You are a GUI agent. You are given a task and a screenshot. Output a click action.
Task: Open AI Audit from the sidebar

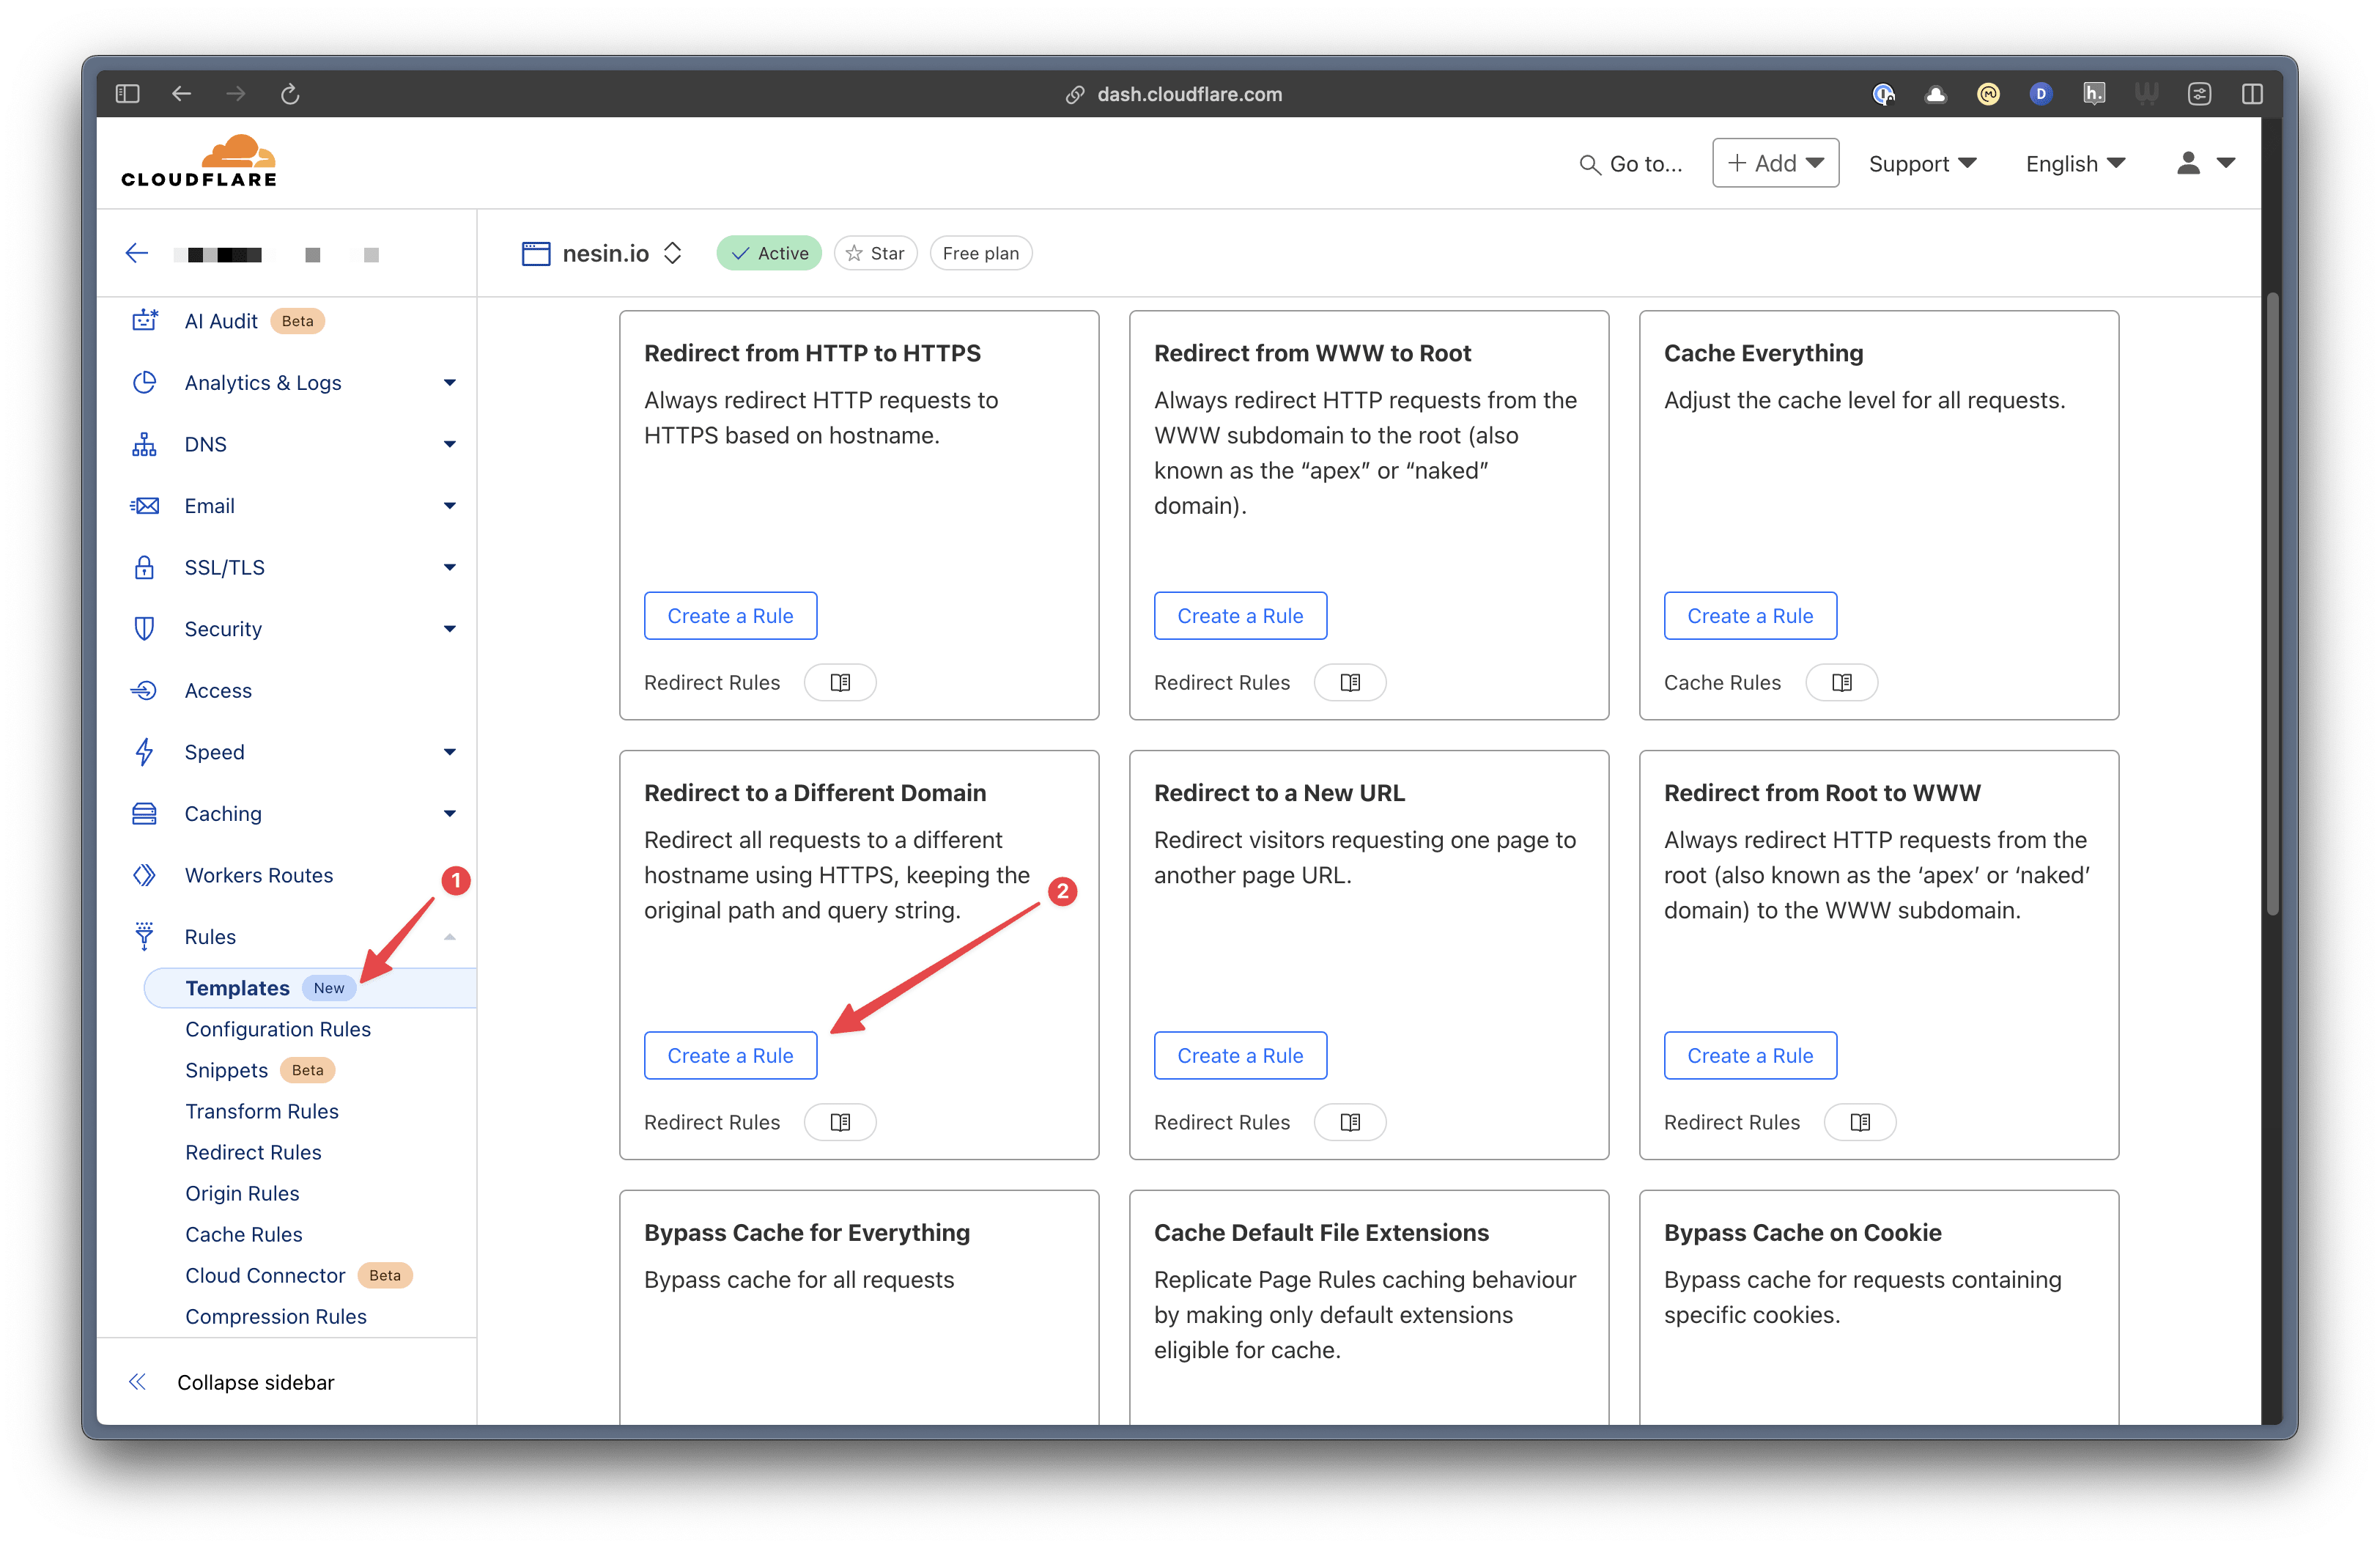coord(221,321)
